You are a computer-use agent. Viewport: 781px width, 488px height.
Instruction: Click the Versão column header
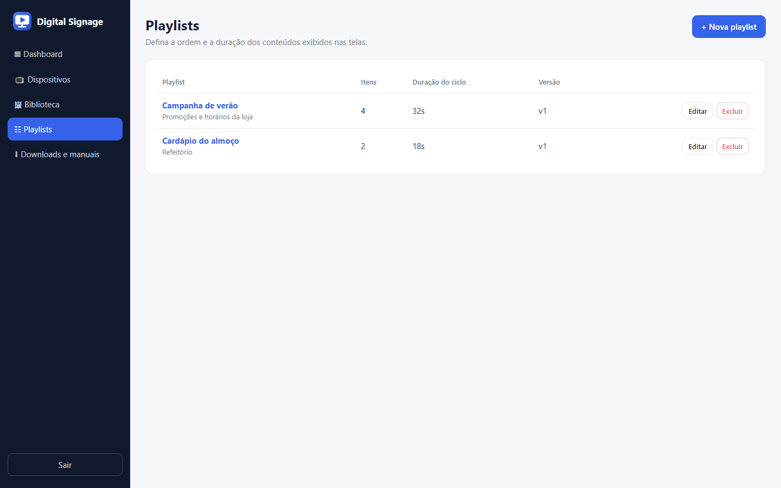pyautogui.click(x=549, y=82)
